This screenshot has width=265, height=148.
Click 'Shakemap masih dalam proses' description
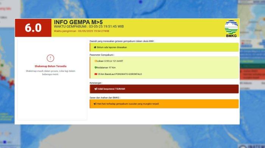[50, 73]
